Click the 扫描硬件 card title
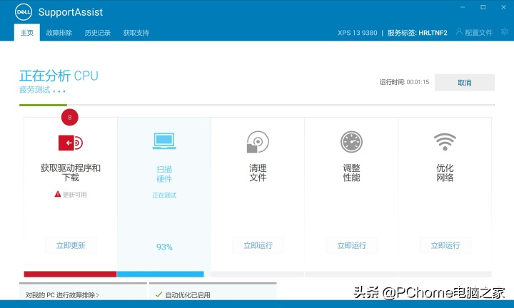514x308 pixels. [x=164, y=174]
